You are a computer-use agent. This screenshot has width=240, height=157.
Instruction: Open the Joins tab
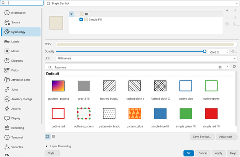point(21,89)
